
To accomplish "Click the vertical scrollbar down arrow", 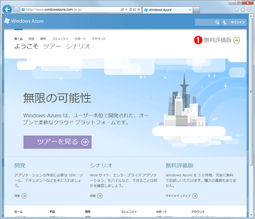I will point(251,215).
